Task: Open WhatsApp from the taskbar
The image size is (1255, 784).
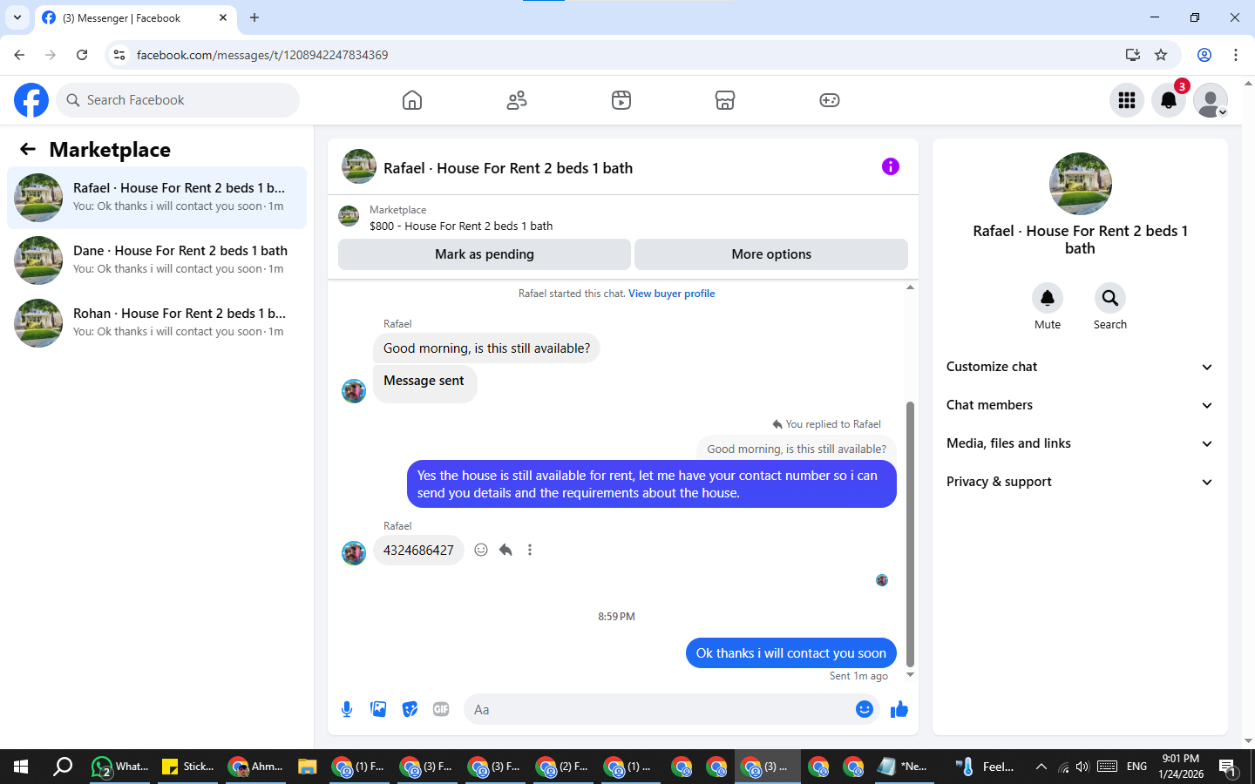Action: [120, 767]
